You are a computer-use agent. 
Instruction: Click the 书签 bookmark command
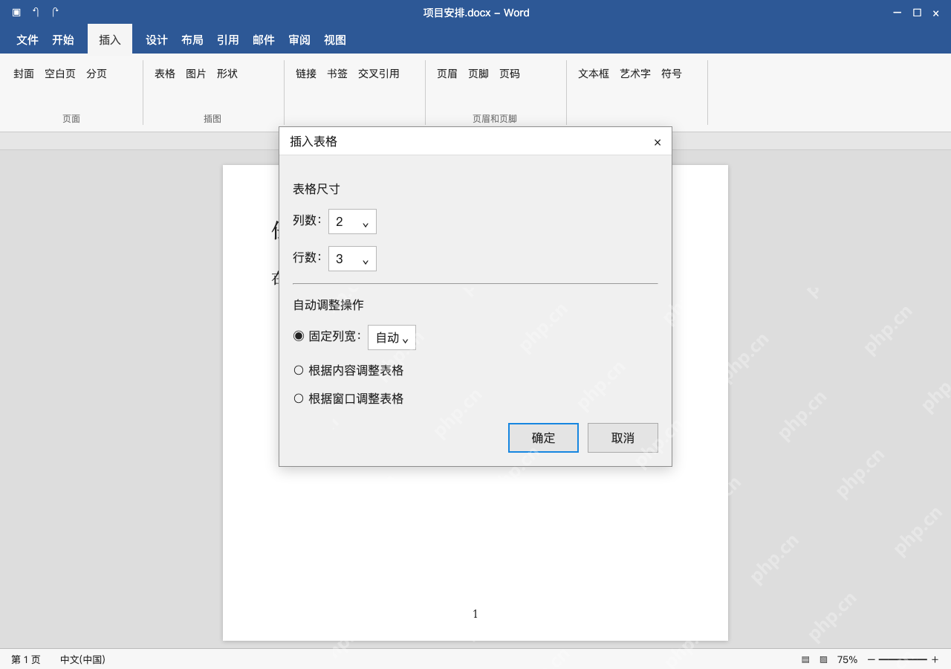click(x=337, y=74)
